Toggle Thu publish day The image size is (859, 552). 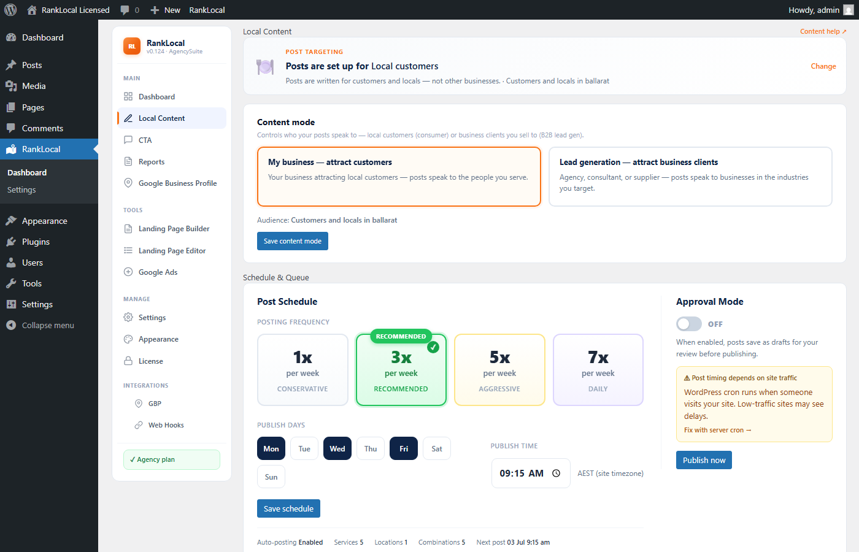point(371,448)
